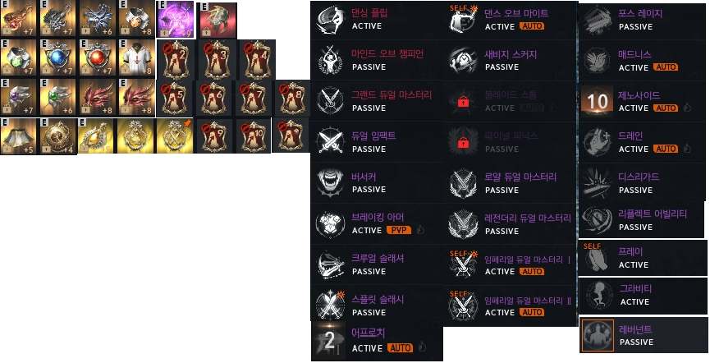Image resolution: width=710 pixels, height=363 pixels.
Task: Click the 댄싱 플립 skill icon
Action: point(331,19)
